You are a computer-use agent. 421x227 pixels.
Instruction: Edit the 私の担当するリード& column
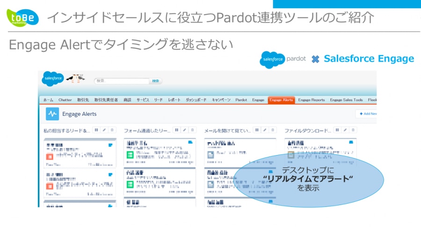[104, 130]
